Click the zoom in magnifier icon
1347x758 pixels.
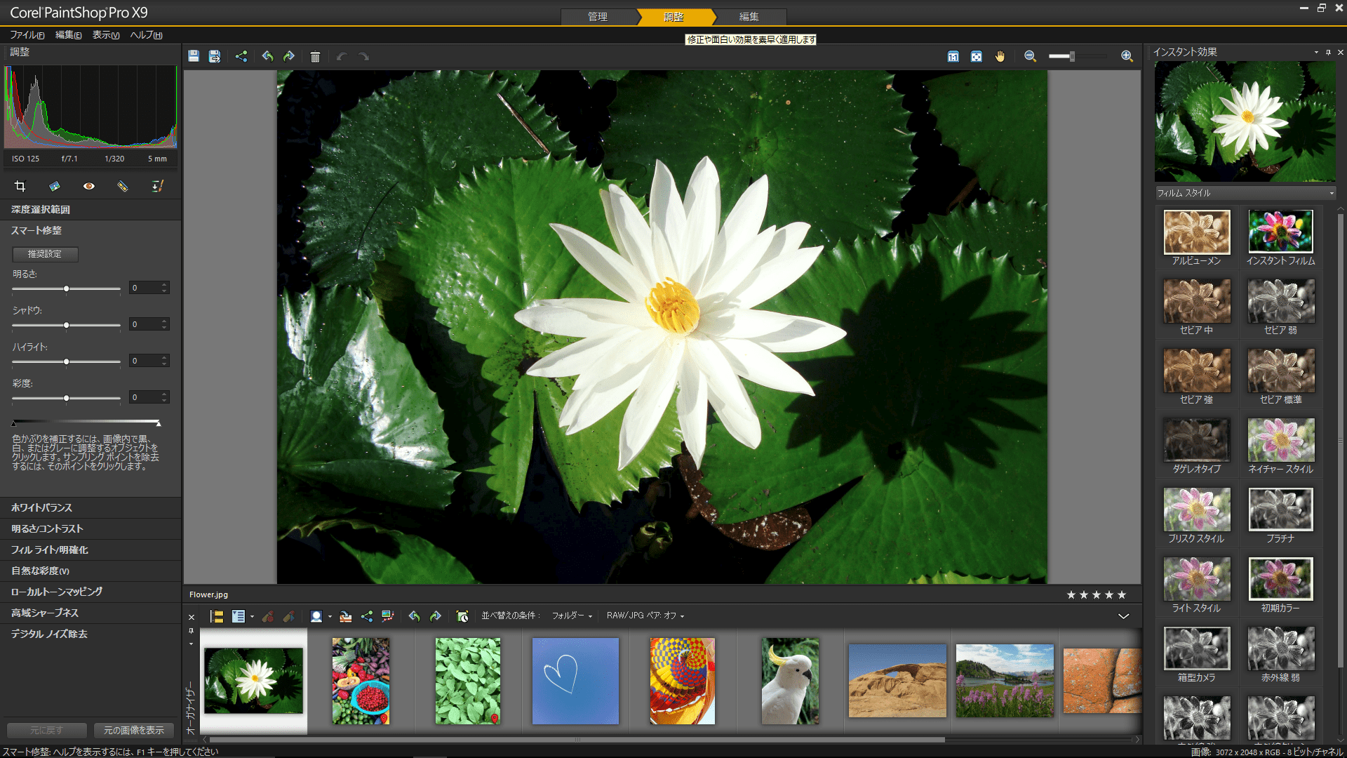point(1127,56)
